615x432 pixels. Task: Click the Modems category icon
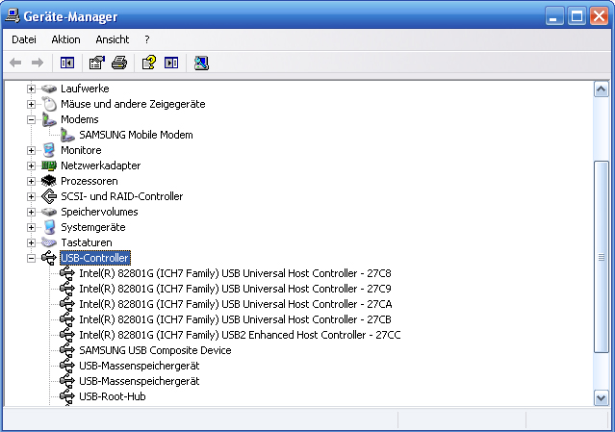click(x=49, y=119)
